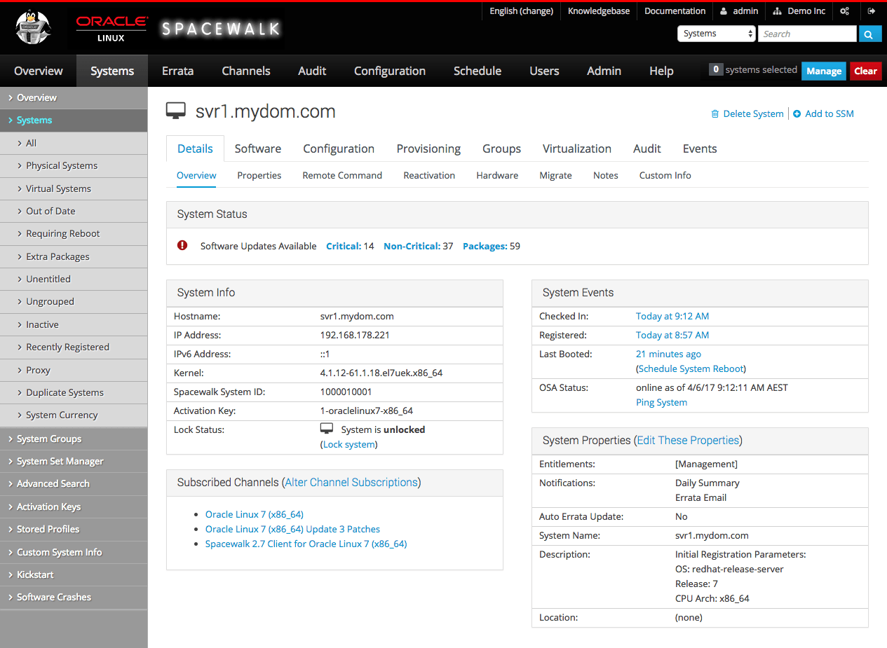
Task: Open the Hardware sub-tab
Action: [x=497, y=175]
